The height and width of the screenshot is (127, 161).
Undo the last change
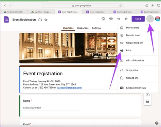(119, 19)
